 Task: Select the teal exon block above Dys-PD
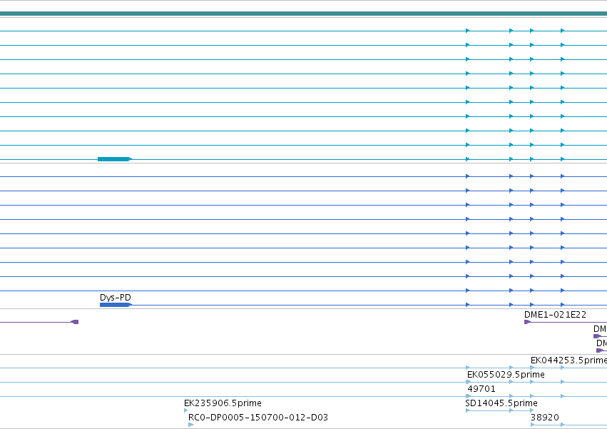click(115, 159)
